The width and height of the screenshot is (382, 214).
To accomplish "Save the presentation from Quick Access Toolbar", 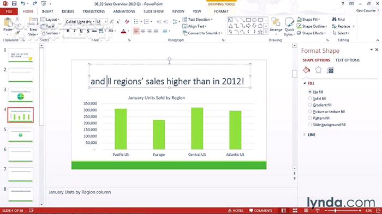I will [x=14, y=4].
